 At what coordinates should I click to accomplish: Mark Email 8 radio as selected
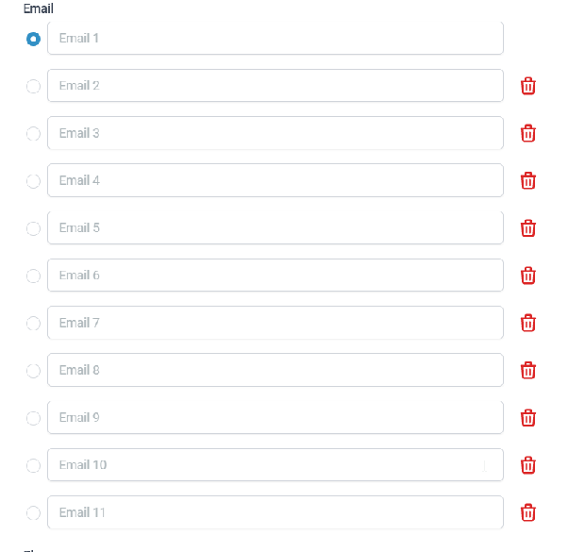[x=33, y=371]
